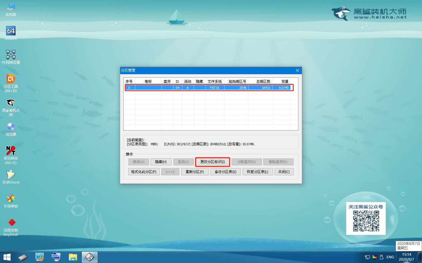Click the 卷标 column header
Screen dimensions: 422x263
(x=148, y=81)
